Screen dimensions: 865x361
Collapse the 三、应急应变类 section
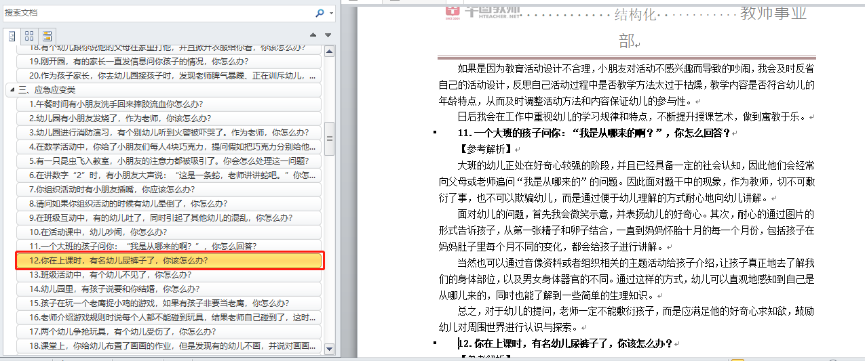[x=12, y=90]
